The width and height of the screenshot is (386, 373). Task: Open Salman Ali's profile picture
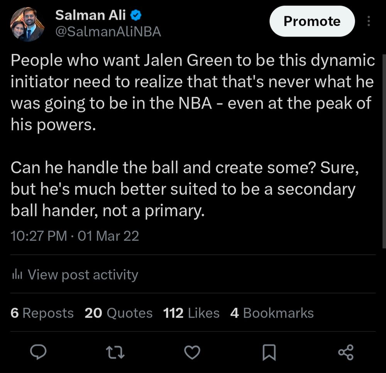[27, 24]
